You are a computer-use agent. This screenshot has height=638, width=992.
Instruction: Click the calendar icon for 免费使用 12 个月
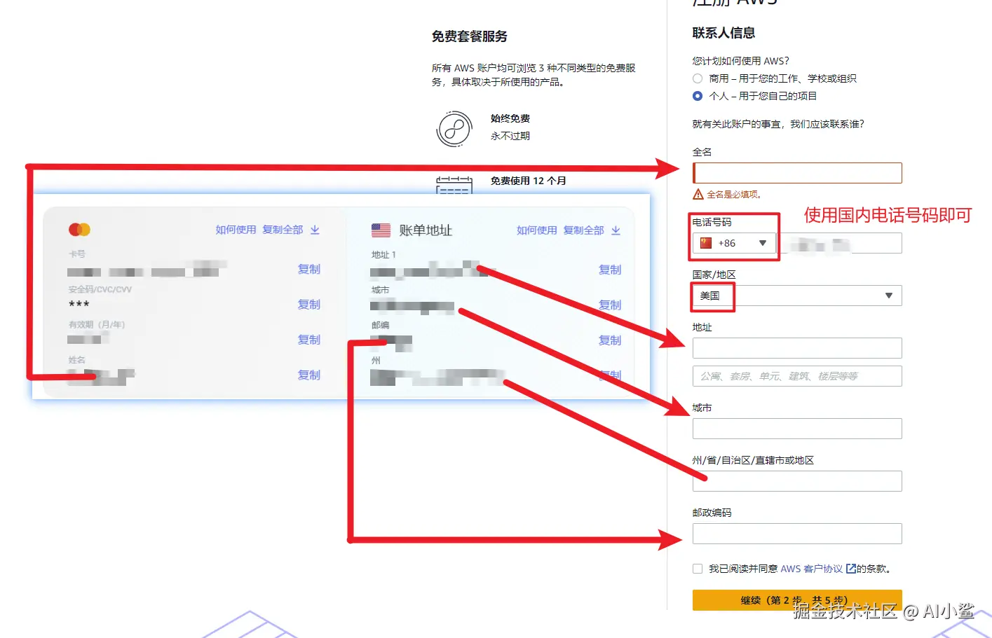click(454, 186)
